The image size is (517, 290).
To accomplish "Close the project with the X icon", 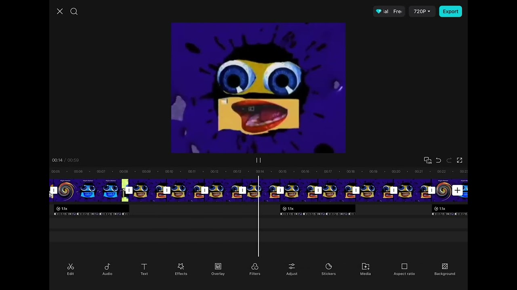I will [60, 11].
